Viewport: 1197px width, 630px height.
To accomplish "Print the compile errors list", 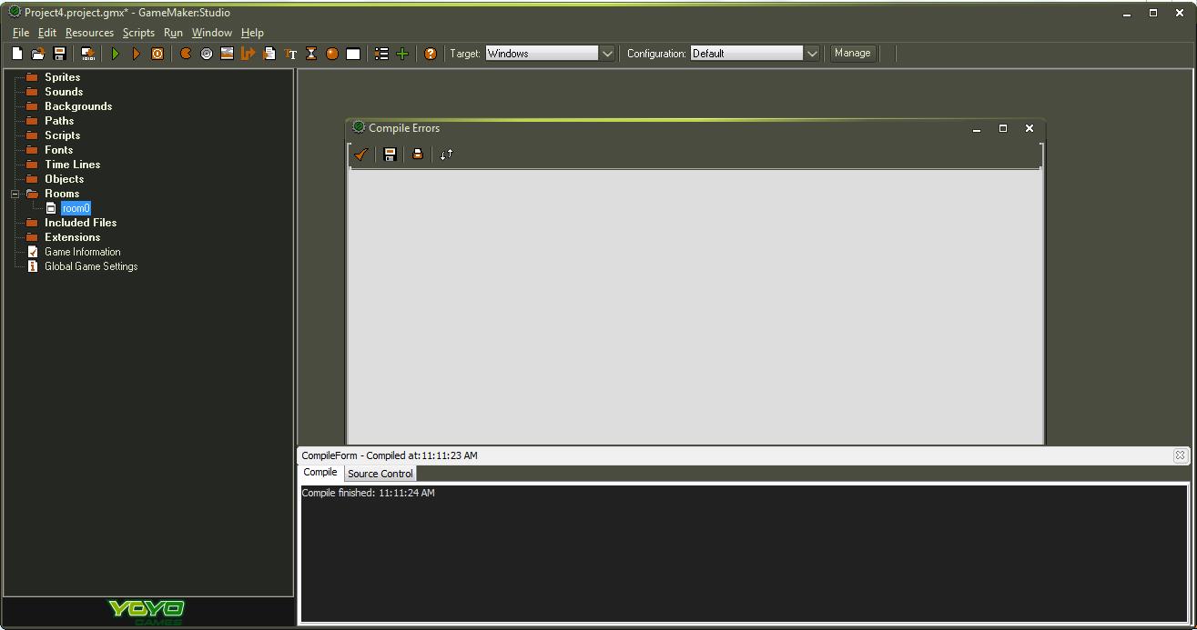I will tap(418, 155).
